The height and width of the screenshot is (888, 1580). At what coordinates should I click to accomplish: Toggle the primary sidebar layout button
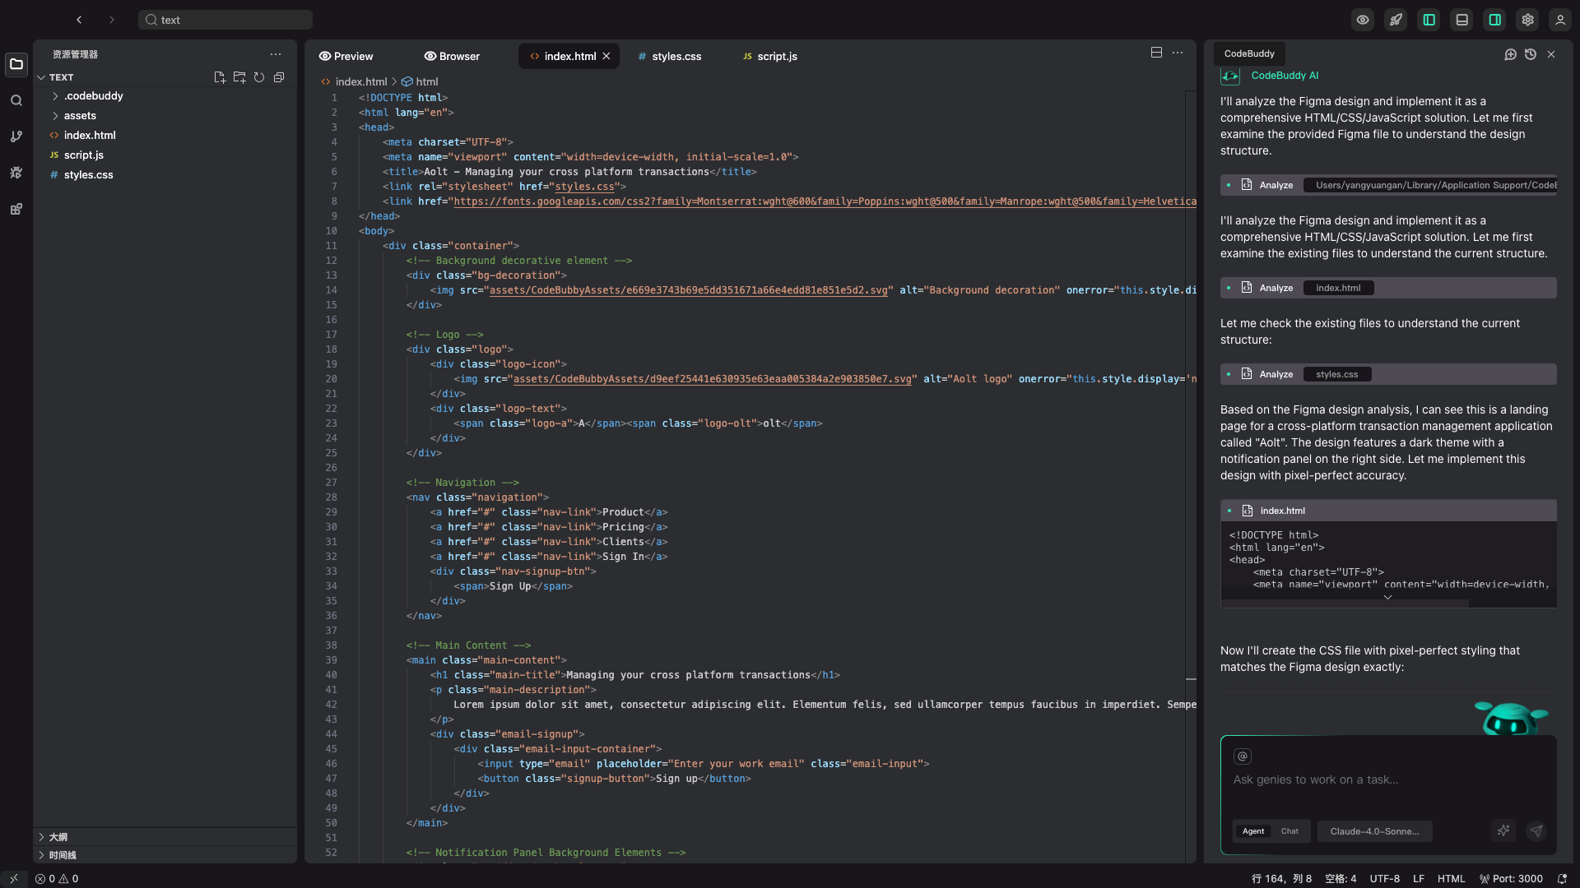pos(1429,20)
